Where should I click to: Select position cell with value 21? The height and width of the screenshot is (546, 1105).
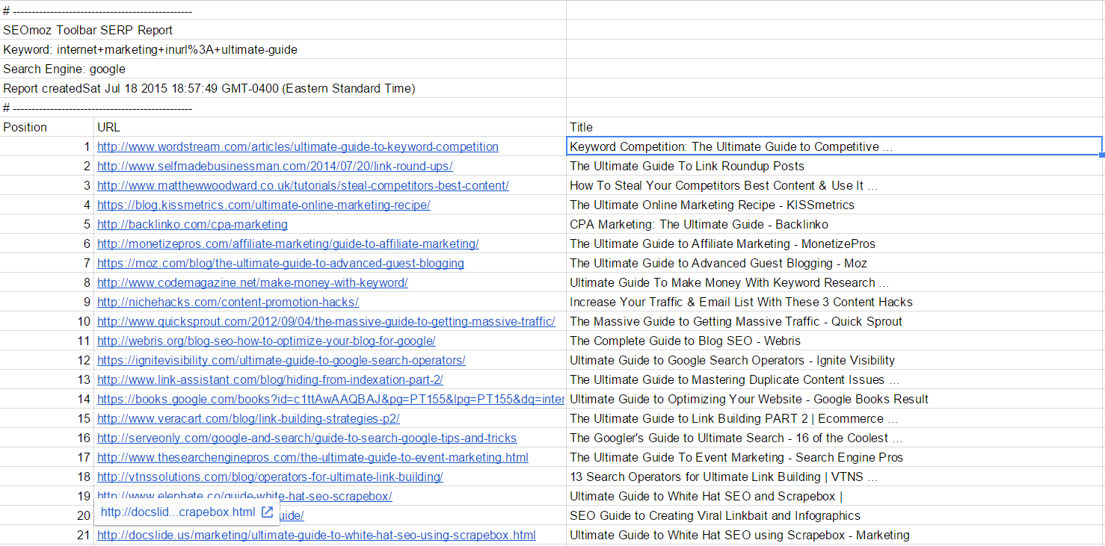[x=47, y=535]
